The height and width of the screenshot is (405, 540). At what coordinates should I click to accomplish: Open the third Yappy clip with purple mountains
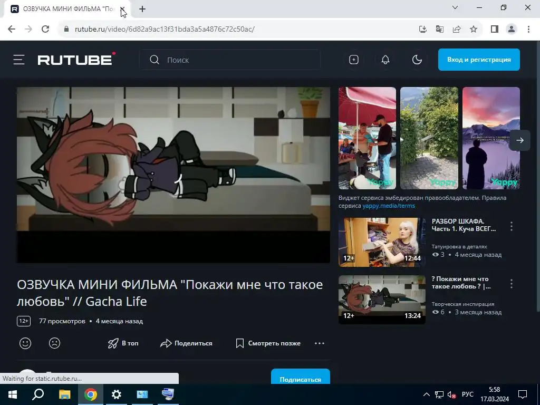click(491, 138)
